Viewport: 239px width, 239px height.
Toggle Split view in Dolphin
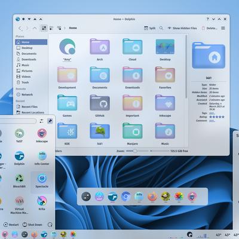click(x=149, y=28)
